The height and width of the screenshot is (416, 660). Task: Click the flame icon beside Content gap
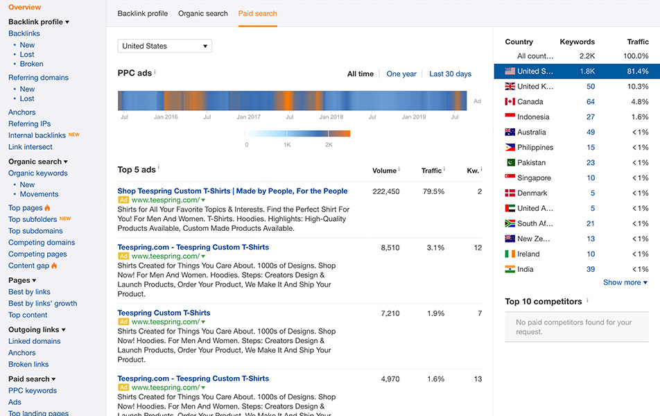[x=54, y=266]
